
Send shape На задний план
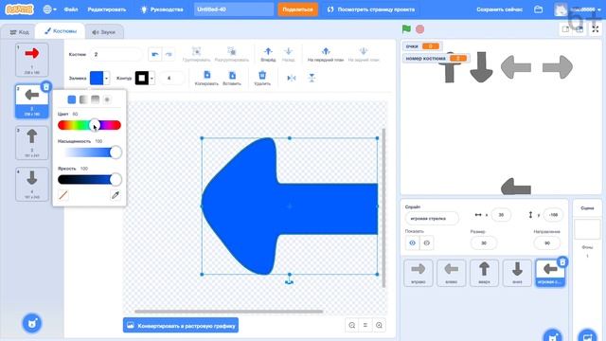click(364, 54)
